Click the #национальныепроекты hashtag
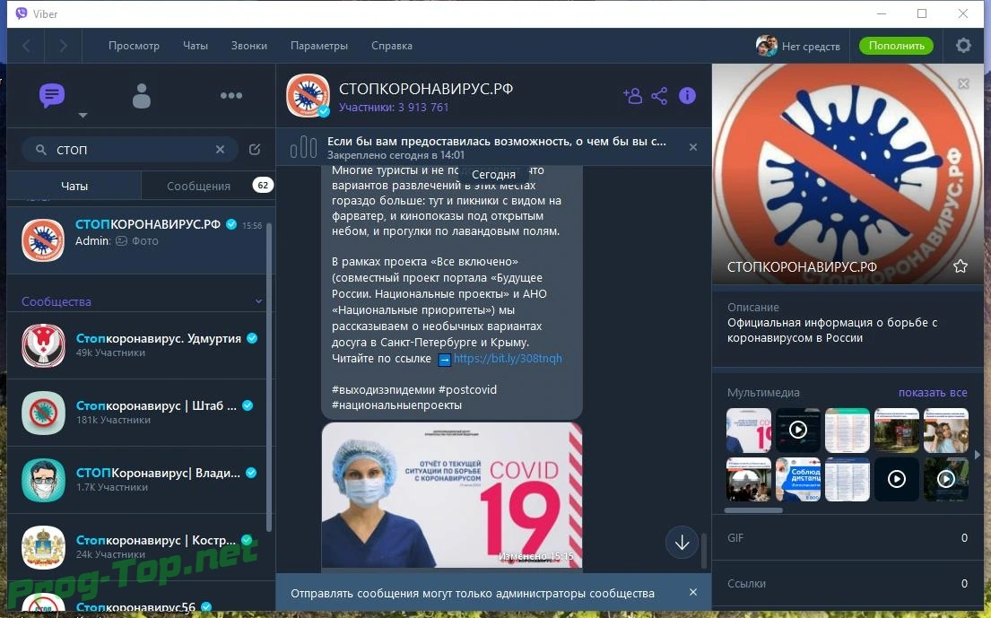 396,405
